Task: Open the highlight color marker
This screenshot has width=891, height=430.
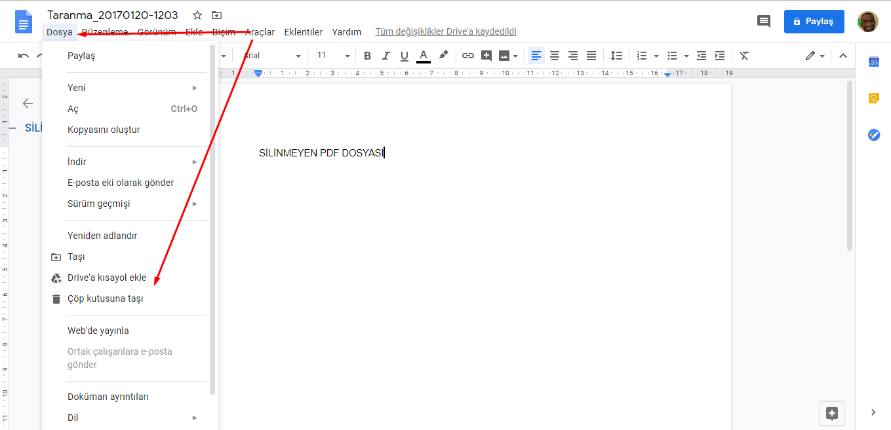Action: (x=443, y=56)
